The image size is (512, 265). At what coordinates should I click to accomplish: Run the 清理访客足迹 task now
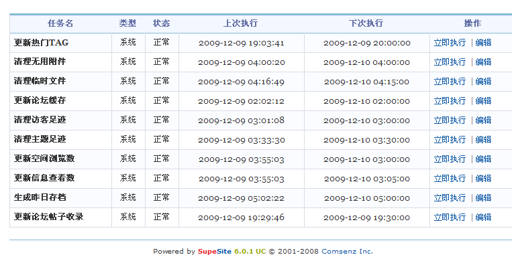(x=450, y=120)
